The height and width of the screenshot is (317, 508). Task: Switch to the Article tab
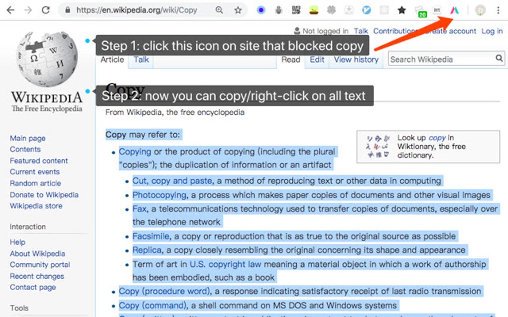click(112, 60)
